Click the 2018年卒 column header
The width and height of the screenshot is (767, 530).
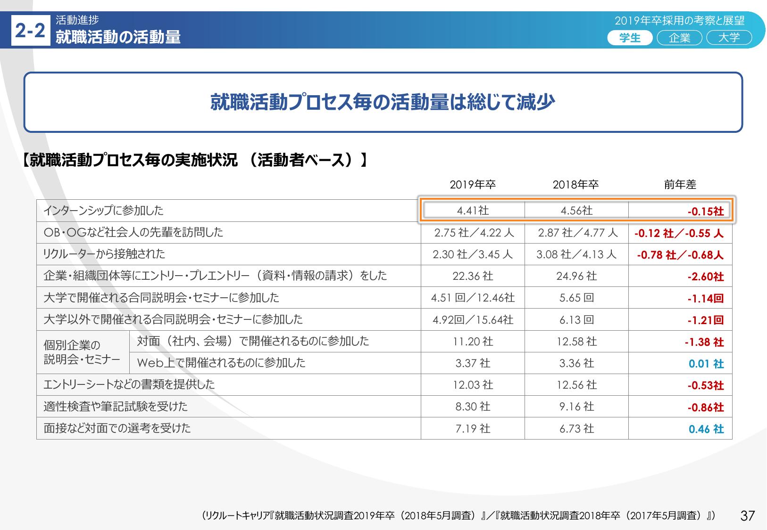[575, 185]
